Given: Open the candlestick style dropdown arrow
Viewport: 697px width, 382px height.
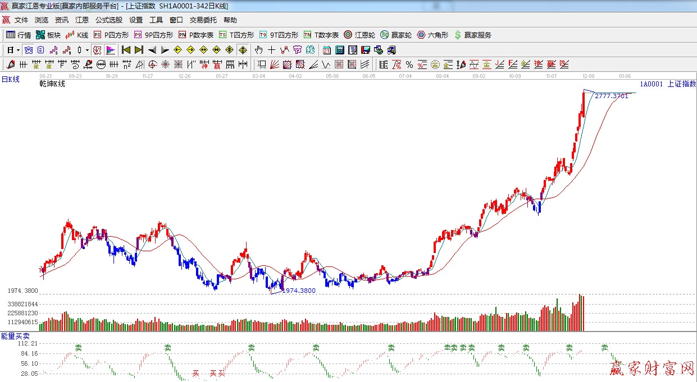Looking at the screenshot, I should (x=86, y=50).
